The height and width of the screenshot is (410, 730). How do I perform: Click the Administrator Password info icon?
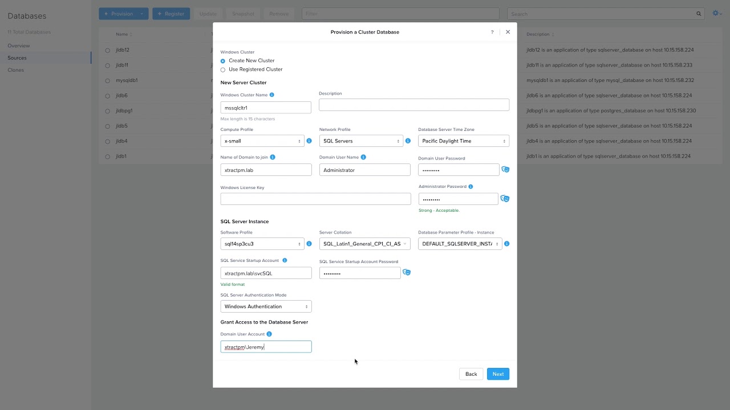point(471,186)
